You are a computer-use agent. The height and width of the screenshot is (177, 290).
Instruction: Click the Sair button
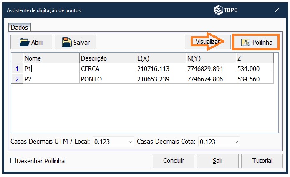coord(217,161)
